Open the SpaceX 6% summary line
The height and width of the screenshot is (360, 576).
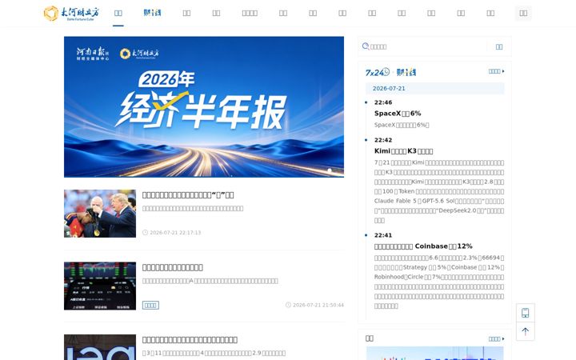pos(402,125)
